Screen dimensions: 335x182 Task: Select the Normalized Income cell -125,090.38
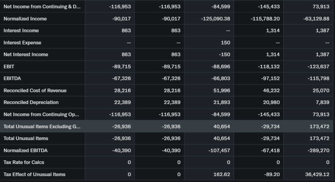[x=215, y=19]
